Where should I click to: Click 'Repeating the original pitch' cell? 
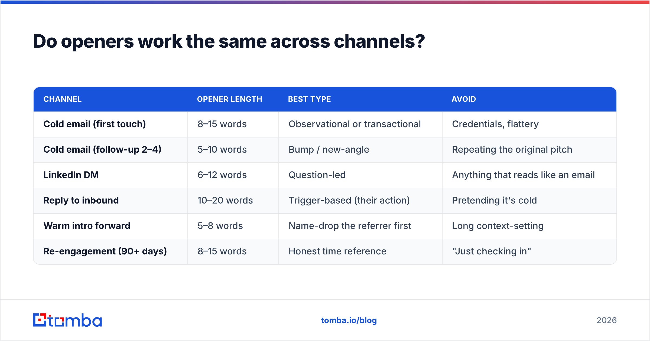pyautogui.click(x=512, y=149)
